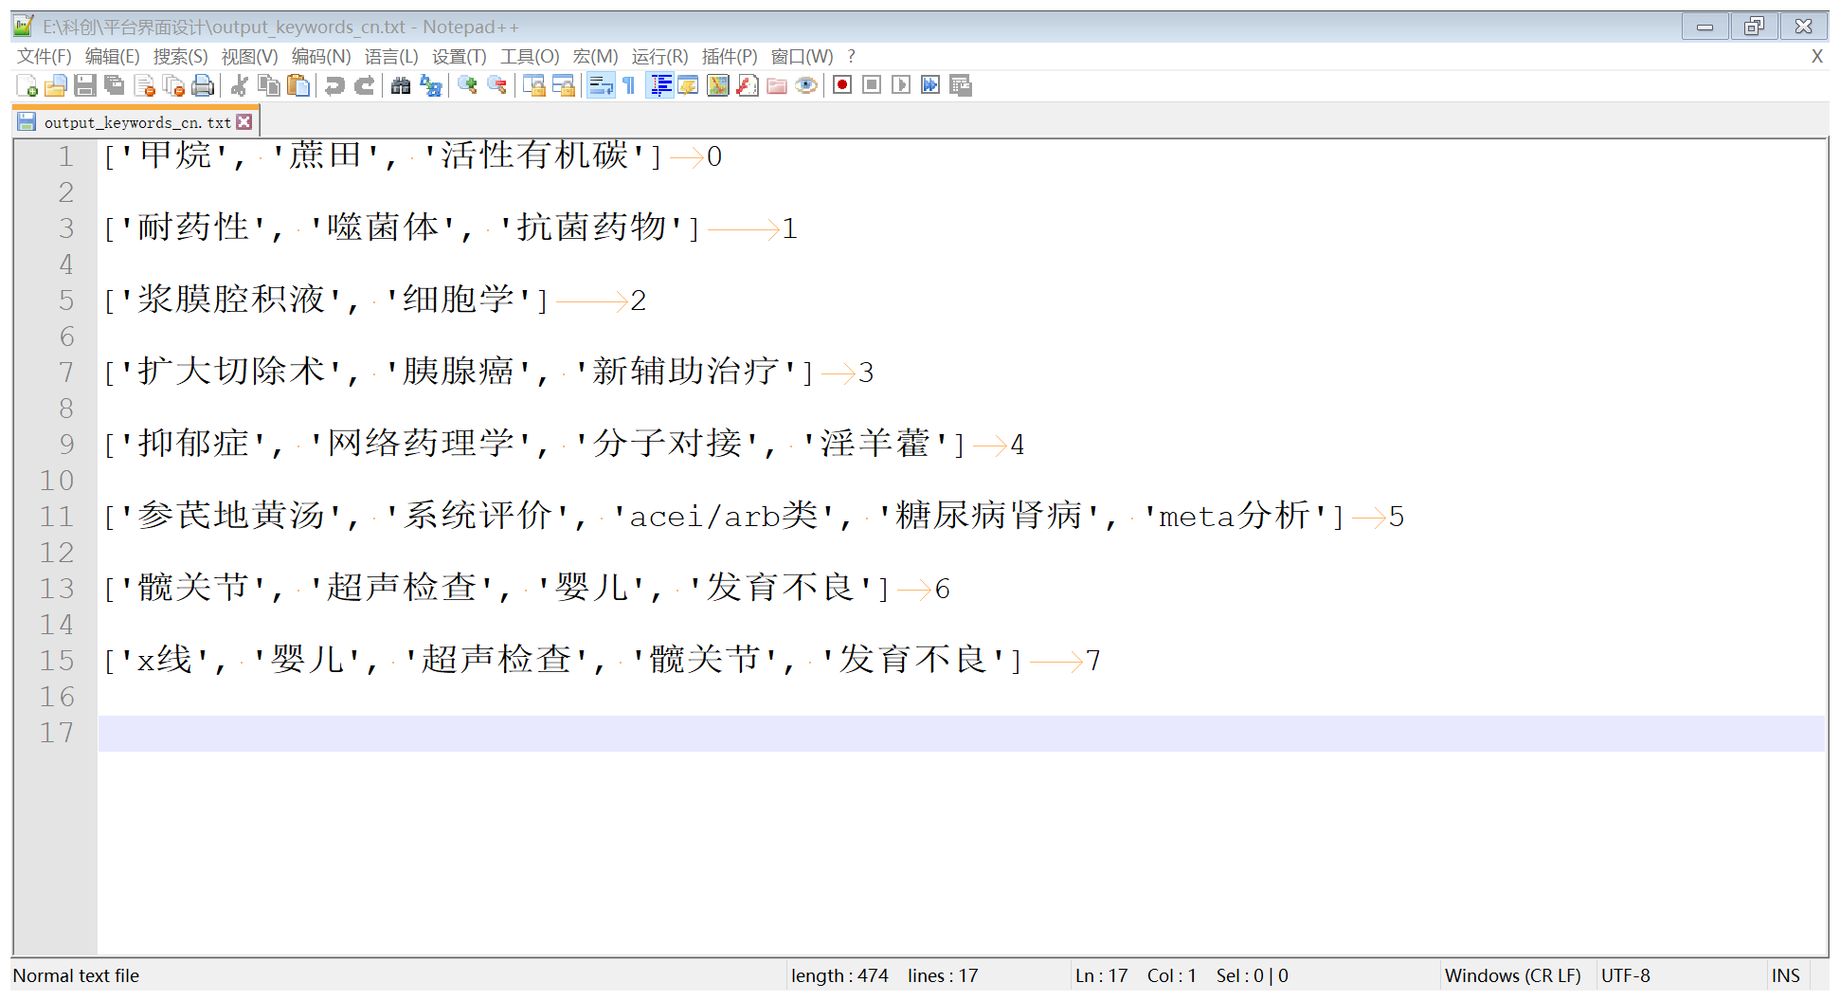1840x1001 pixels.
Task: Expand the 语言(L) language menu
Action: (390, 57)
